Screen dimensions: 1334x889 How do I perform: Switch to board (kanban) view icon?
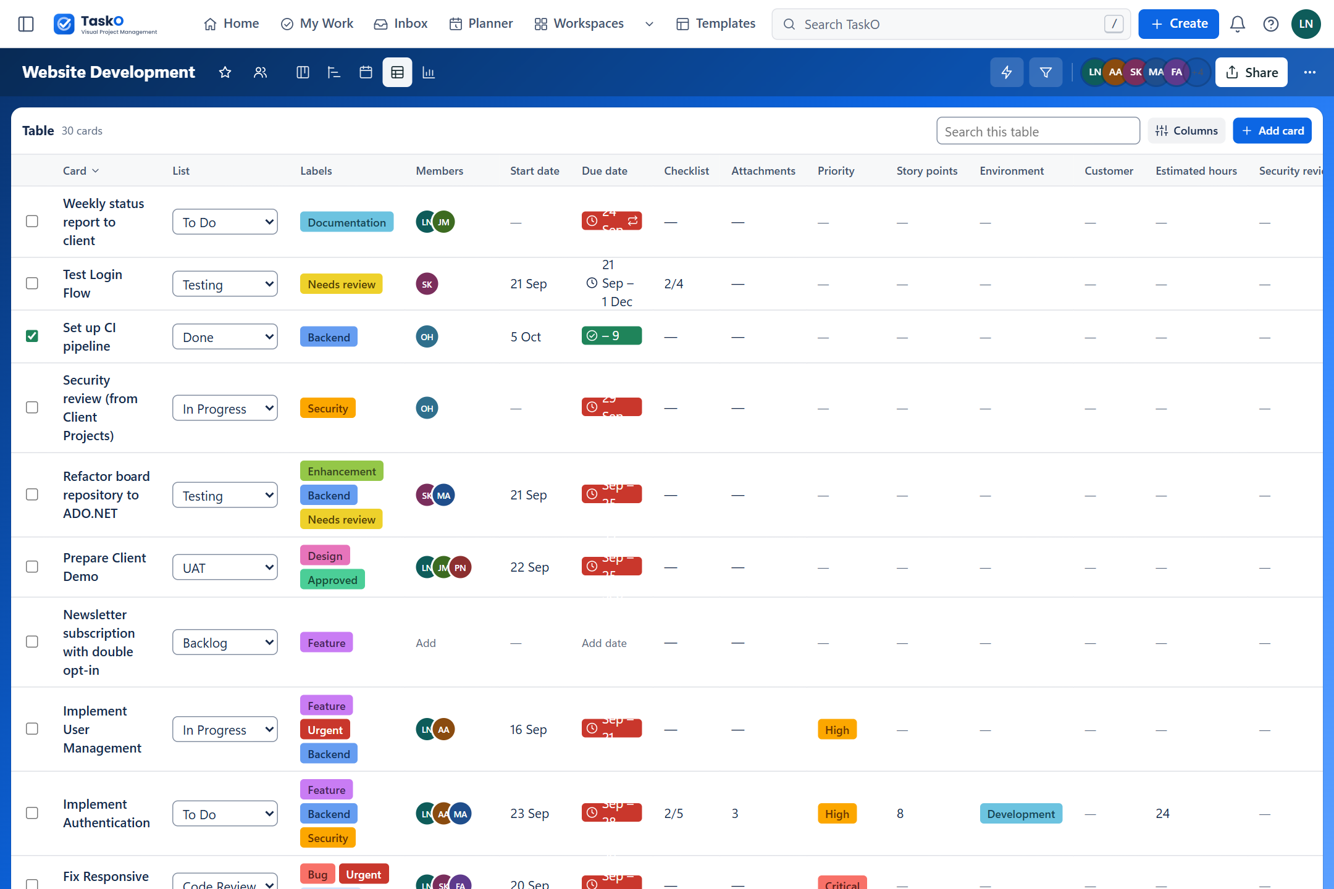303,72
